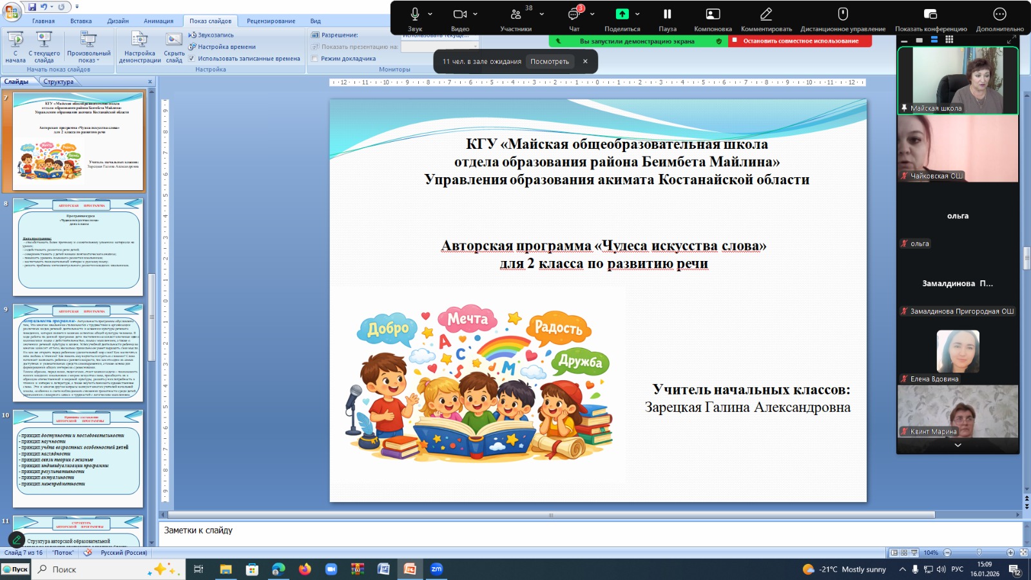Image resolution: width=1031 pixels, height=580 pixels.
Task: Click Посмотреть in waiting room notice
Action: (x=550, y=62)
